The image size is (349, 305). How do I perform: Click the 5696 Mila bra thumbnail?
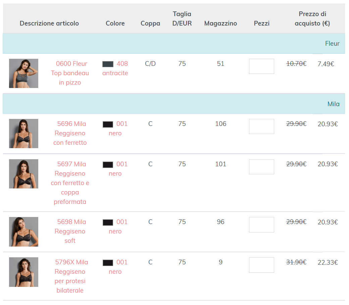click(x=23, y=133)
